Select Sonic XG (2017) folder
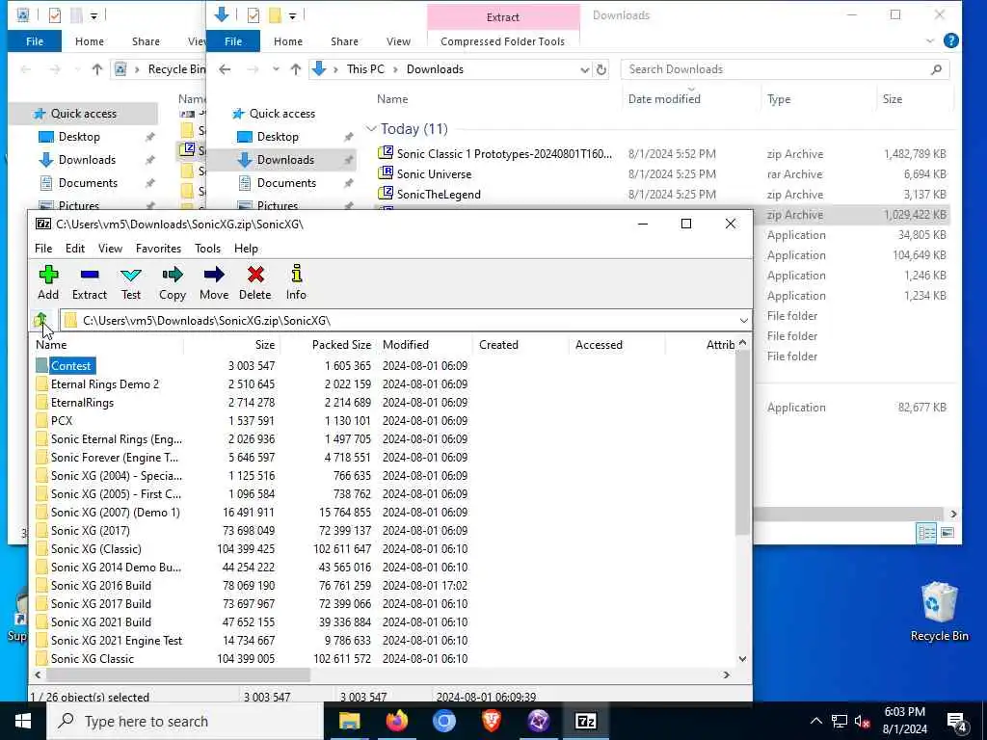 pos(90,531)
